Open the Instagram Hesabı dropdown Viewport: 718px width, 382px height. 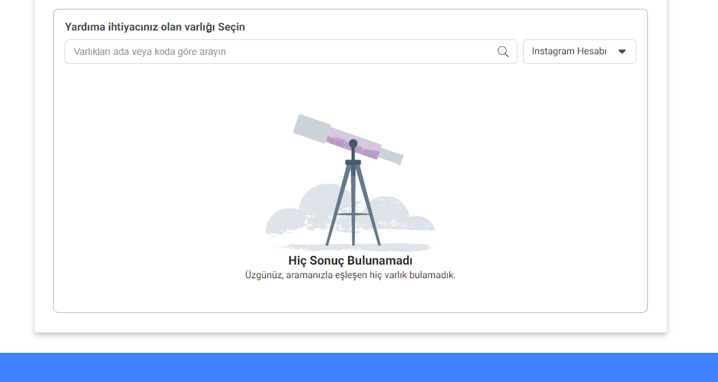coord(579,52)
